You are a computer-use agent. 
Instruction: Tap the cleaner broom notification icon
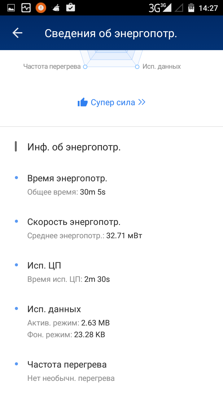(56, 7)
